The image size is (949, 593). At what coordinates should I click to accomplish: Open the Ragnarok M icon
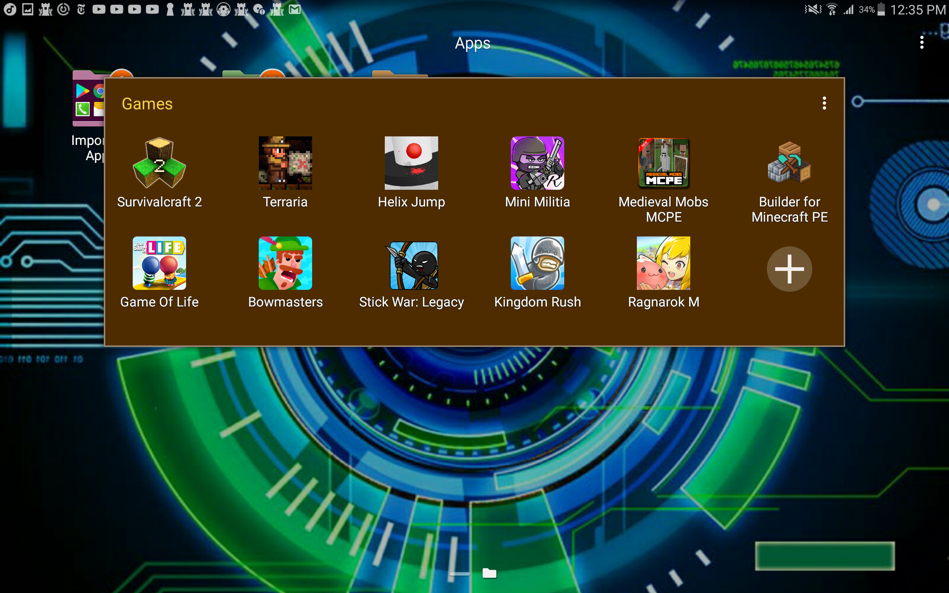(x=664, y=263)
